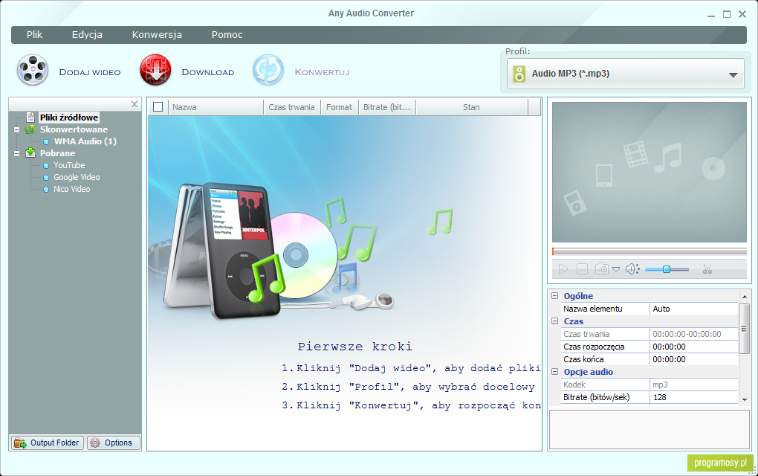Select Skonwertowane in the tree
Image resolution: width=758 pixels, height=476 pixels.
click(74, 129)
